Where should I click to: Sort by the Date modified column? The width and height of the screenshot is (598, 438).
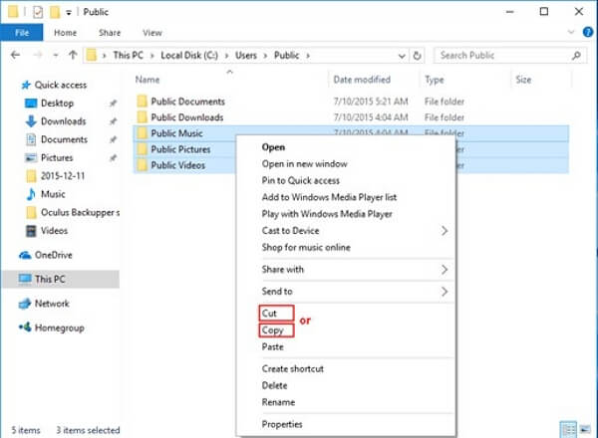coord(362,80)
